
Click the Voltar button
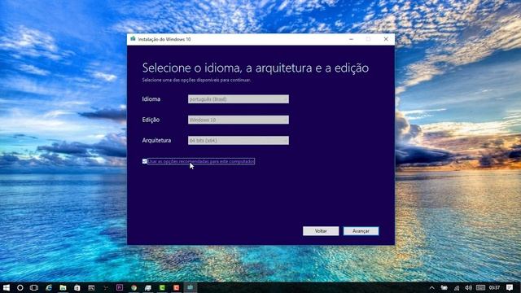pos(321,231)
